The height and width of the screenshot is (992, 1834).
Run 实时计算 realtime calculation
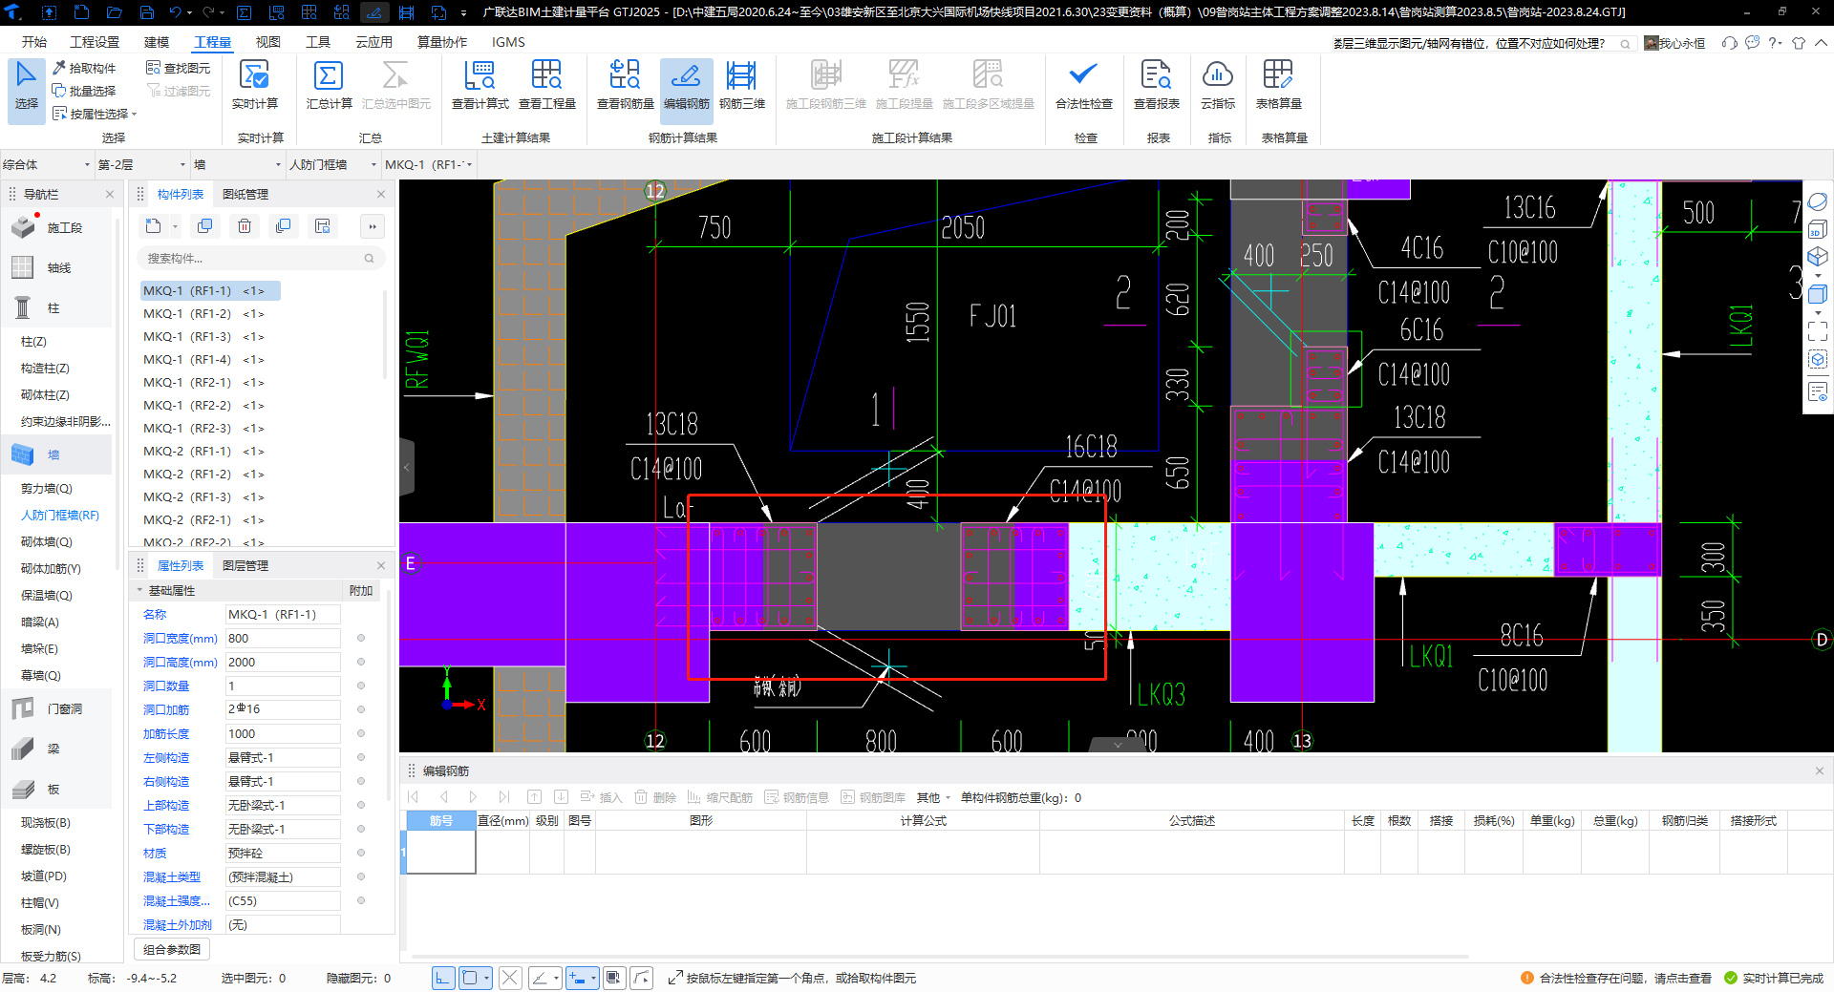pos(255,86)
